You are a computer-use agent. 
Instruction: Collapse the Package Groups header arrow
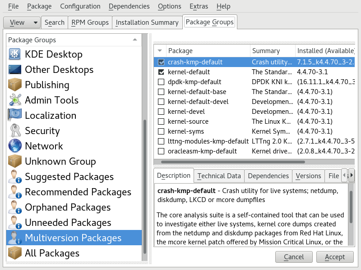click(135, 40)
